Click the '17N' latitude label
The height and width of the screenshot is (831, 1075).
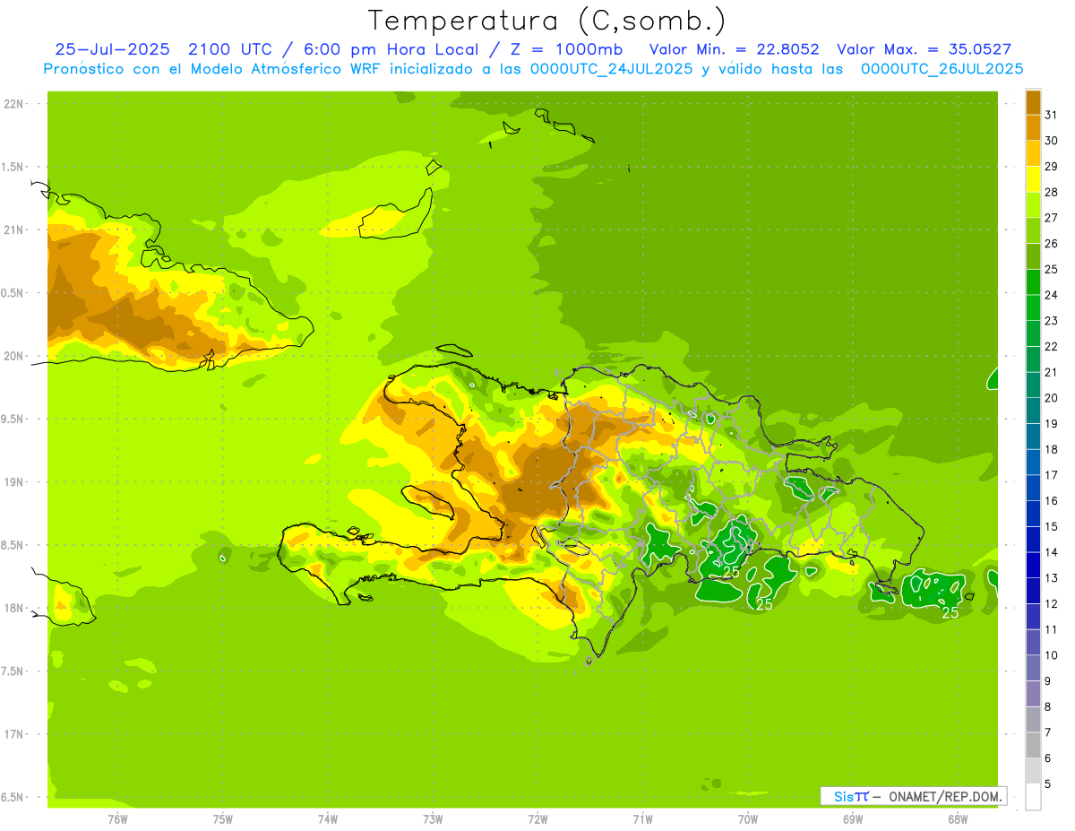click(x=14, y=734)
